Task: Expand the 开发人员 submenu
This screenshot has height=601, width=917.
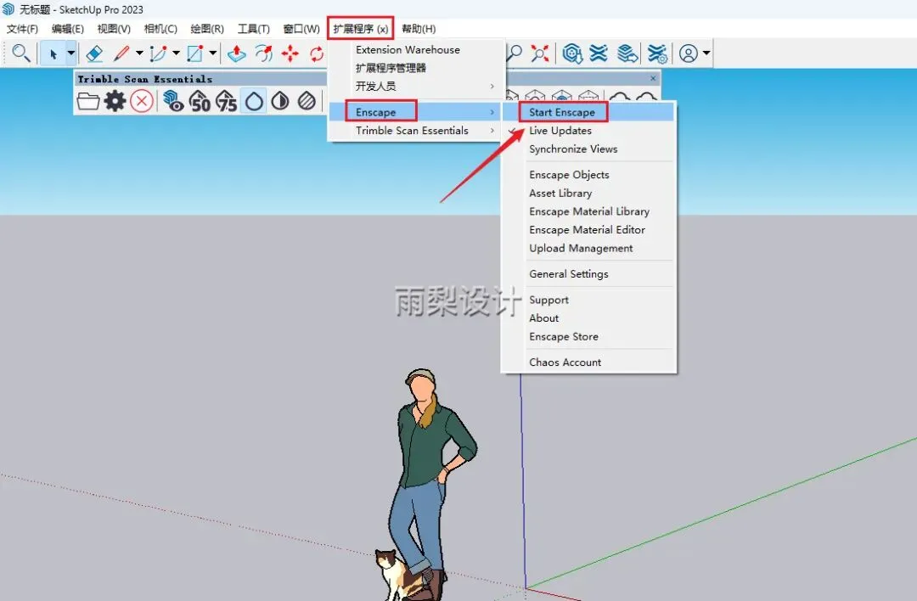Action: pyautogui.click(x=416, y=86)
